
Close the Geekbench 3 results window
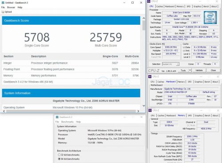[141, 3]
